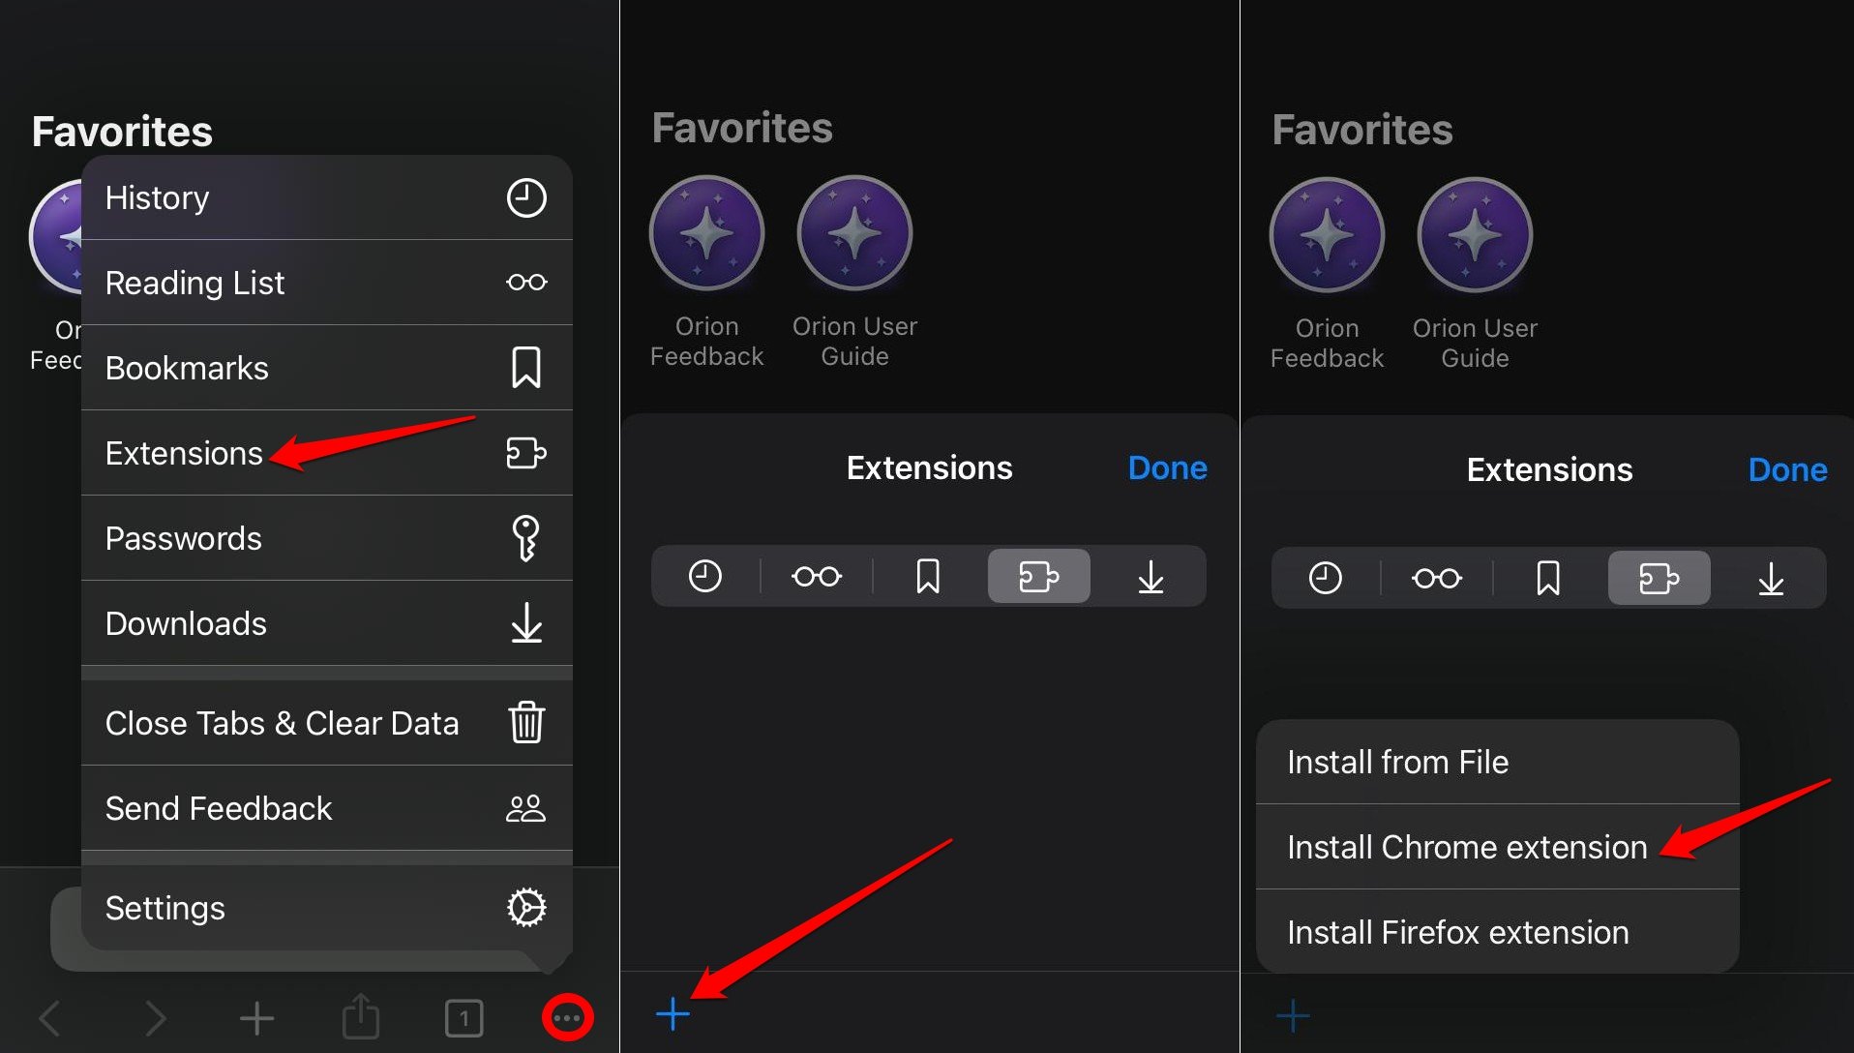
Task: Open Passwords menu entry
Action: tap(327, 538)
